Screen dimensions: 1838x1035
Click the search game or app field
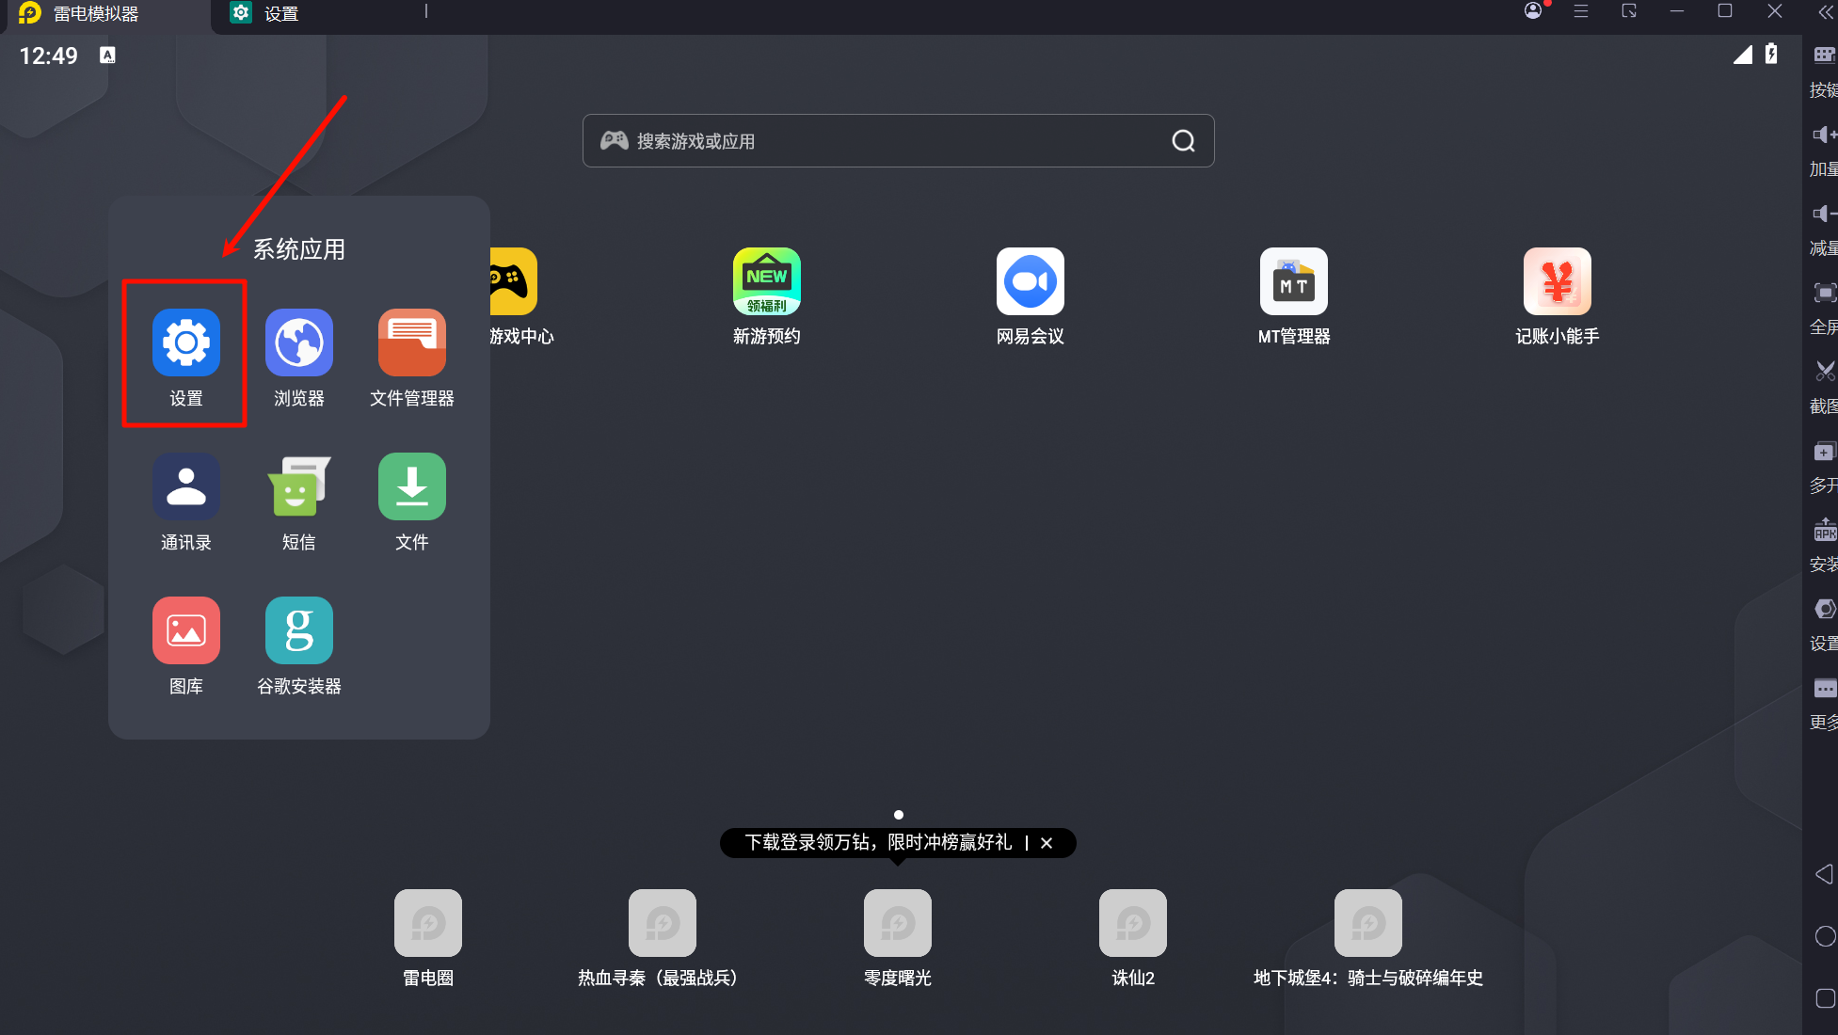pyautogui.click(x=885, y=141)
